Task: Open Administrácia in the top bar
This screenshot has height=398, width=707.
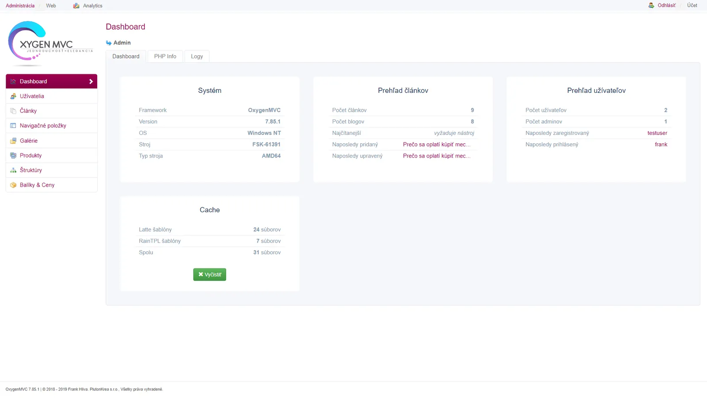Action: tap(20, 6)
